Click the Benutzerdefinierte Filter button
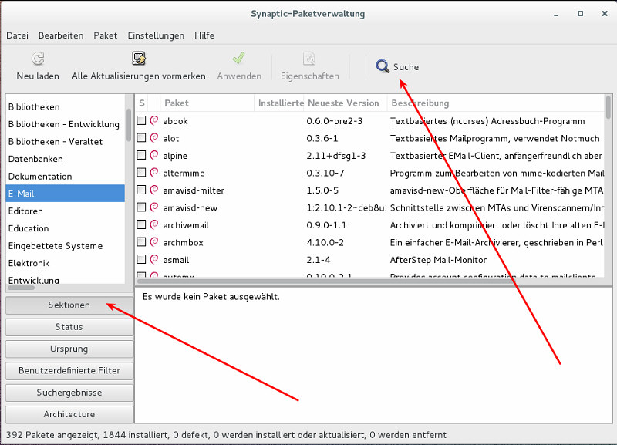 coord(69,370)
